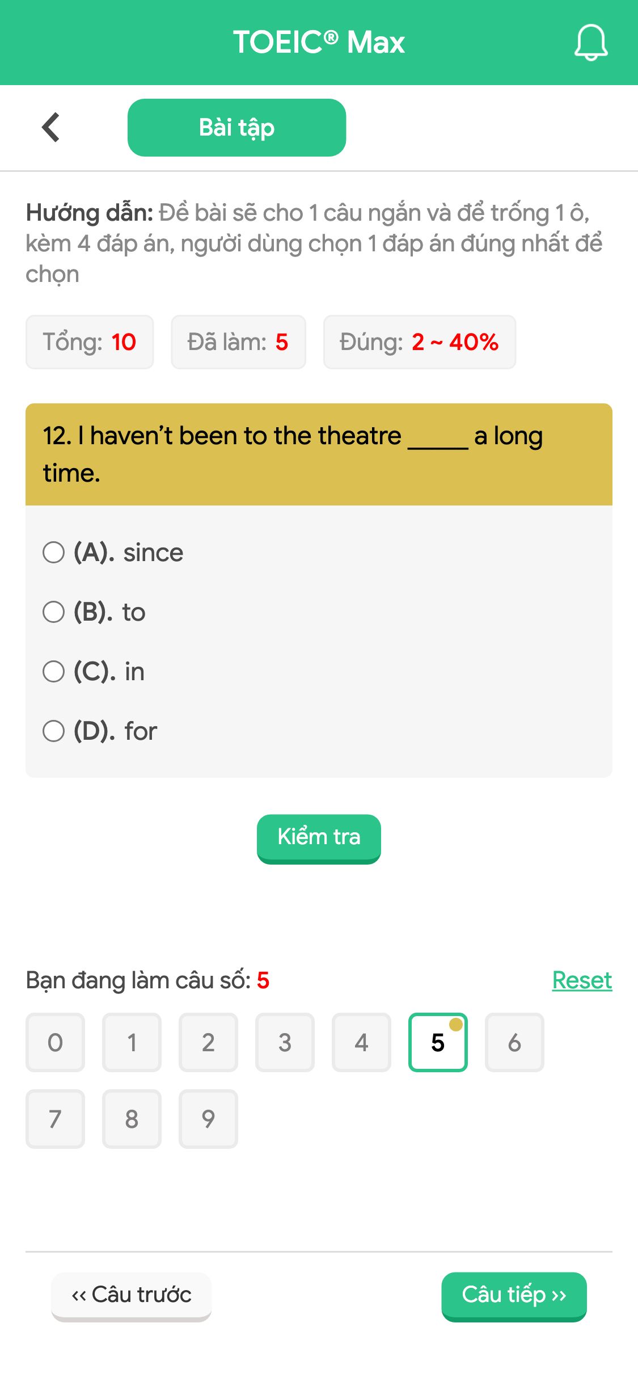Open the Bài tập section
This screenshot has width=638, height=1382.
coord(236,127)
